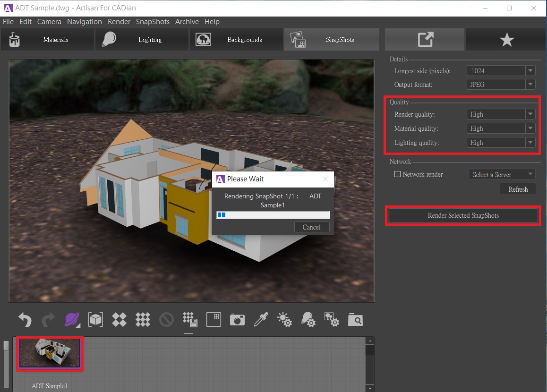Click the star favorites tab icon
Screen dimensions: 547x392
pos(507,40)
